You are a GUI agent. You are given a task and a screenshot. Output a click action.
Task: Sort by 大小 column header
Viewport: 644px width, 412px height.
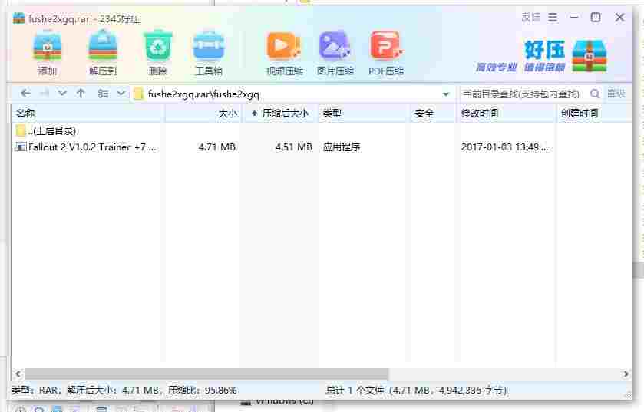pyautogui.click(x=203, y=114)
